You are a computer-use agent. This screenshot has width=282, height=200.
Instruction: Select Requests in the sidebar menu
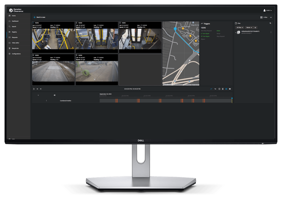(15, 37)
